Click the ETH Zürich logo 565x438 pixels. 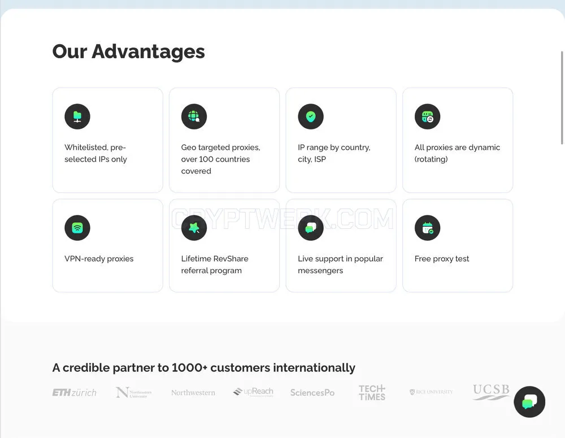(x=75, y=392)
